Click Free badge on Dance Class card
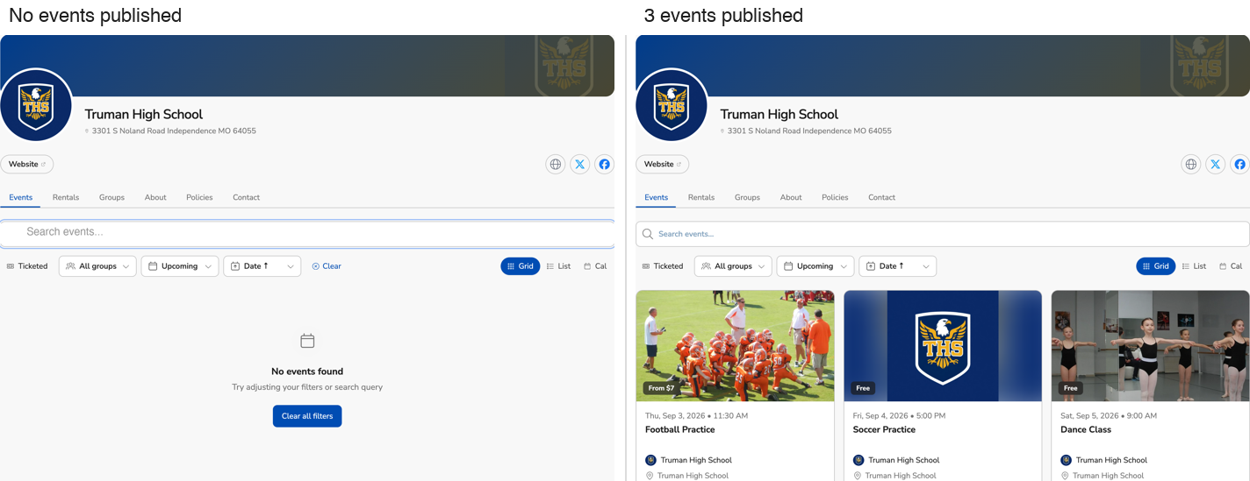The height and width of the screenshot is (481, 1250). pos(1070,388)
